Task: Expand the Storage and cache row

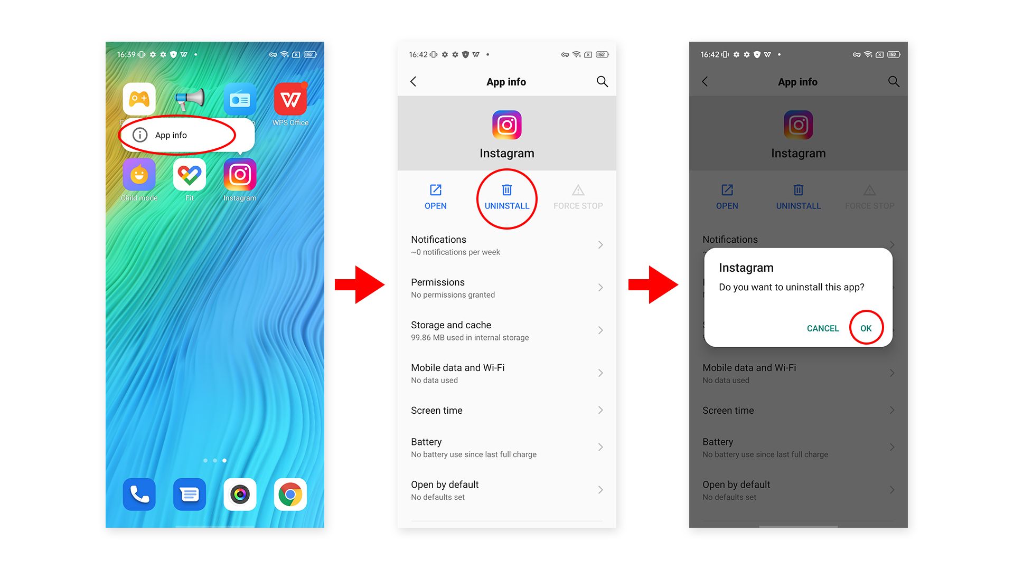Action: point(507,330)
